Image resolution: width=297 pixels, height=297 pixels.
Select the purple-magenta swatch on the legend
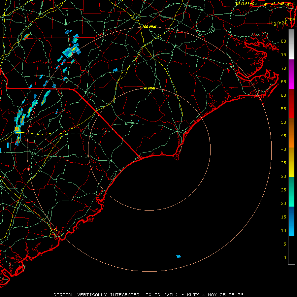(x=291, y=74)
